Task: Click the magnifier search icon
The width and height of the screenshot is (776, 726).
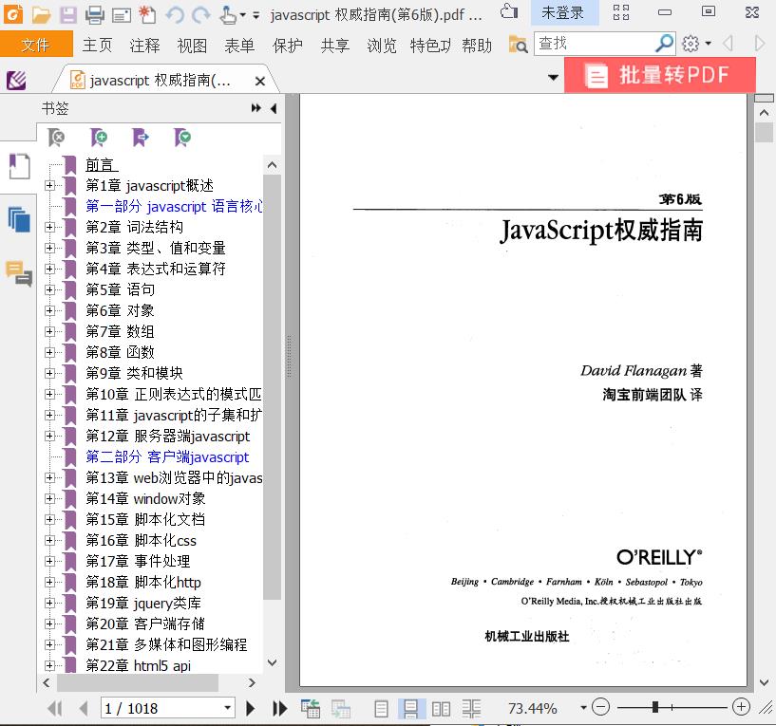Action: tap(664, 44)
